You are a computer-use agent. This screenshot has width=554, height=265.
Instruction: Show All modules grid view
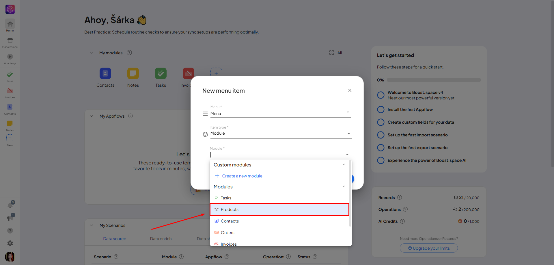click(x=336, y=53)
